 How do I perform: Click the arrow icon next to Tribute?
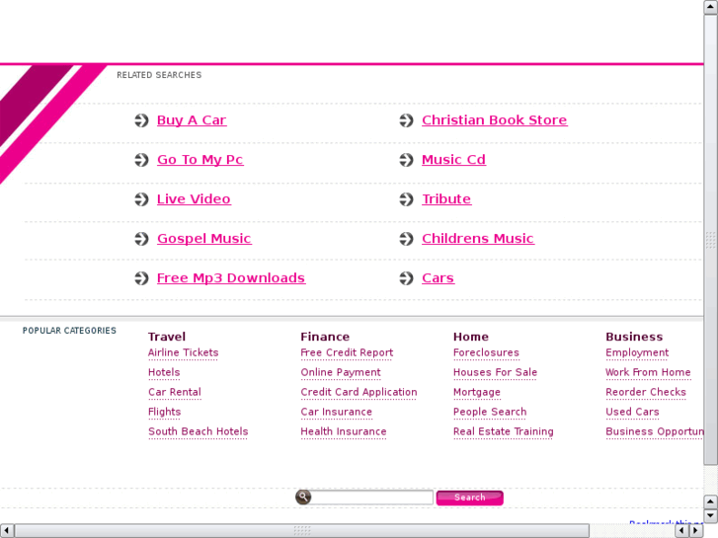406,199
